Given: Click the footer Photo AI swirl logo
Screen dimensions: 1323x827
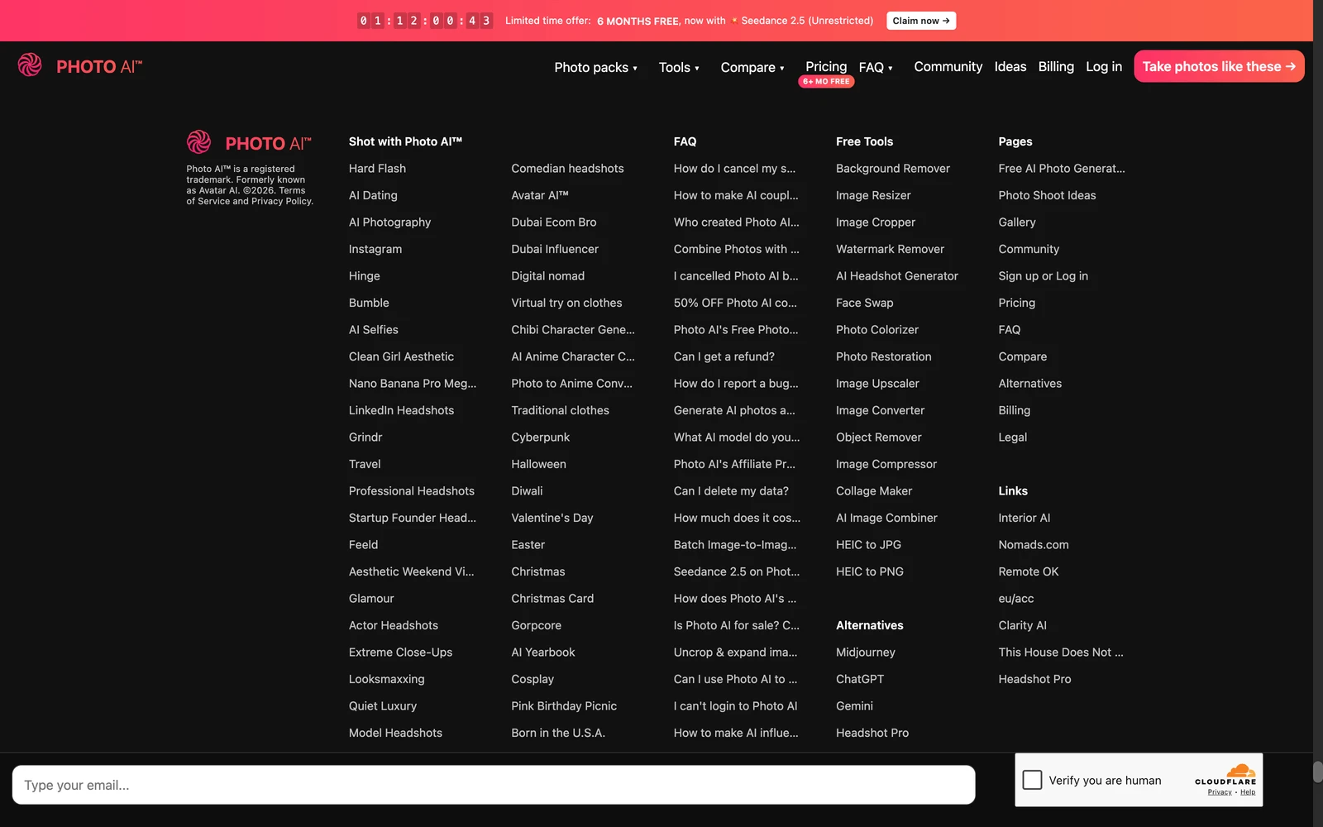Looking at the screenshot, I should [x=198, y=142].
